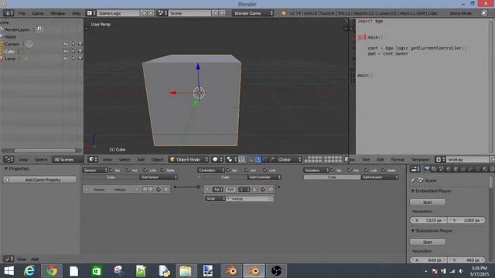The width and height of the screenshot is (495, 278).
Task: Open the Object Mode dropdown
Action: (x=189, y=160)
